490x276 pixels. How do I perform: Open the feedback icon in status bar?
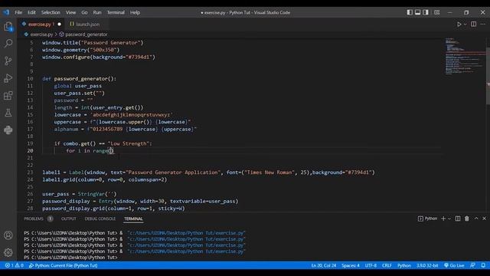coord(473,265)
